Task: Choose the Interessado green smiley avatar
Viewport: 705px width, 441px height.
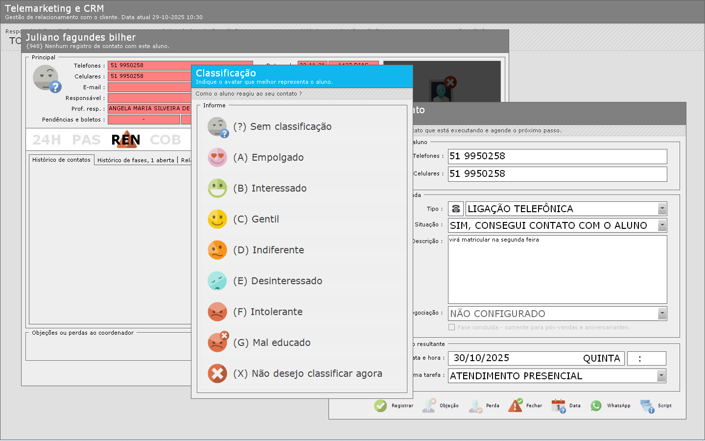Action: (217, 188)
